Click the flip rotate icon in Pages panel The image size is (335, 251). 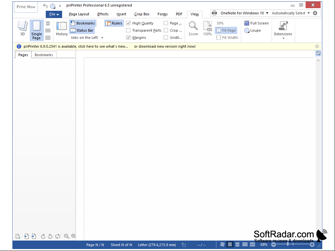pyautogui.click(x=58, y=236)
